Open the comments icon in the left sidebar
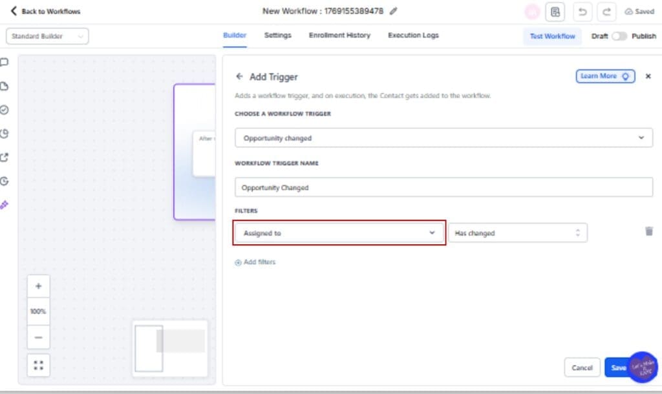662x394 pixels. click(x=5, y=61)
